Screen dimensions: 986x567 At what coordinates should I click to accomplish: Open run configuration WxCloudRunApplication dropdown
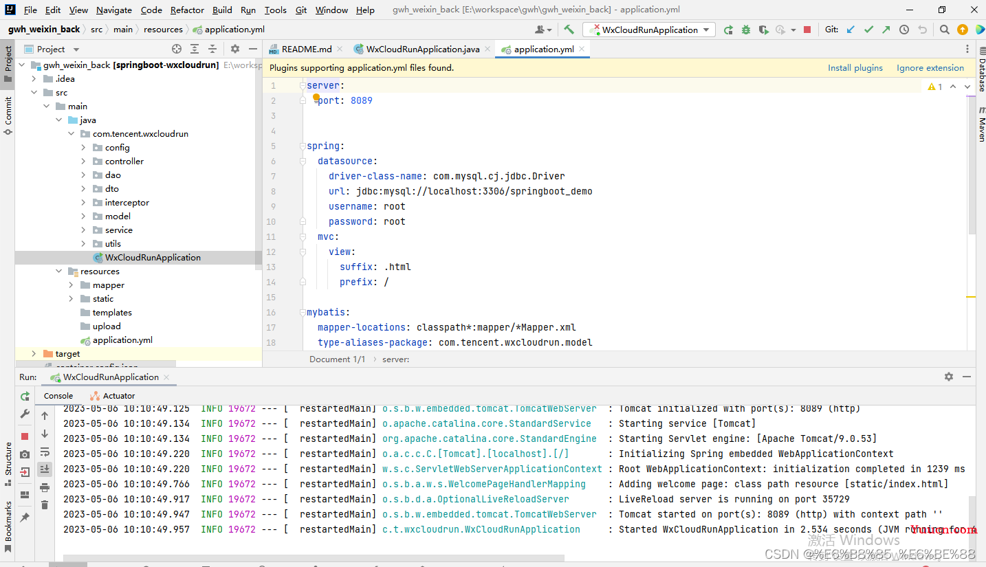coord(649,30)
